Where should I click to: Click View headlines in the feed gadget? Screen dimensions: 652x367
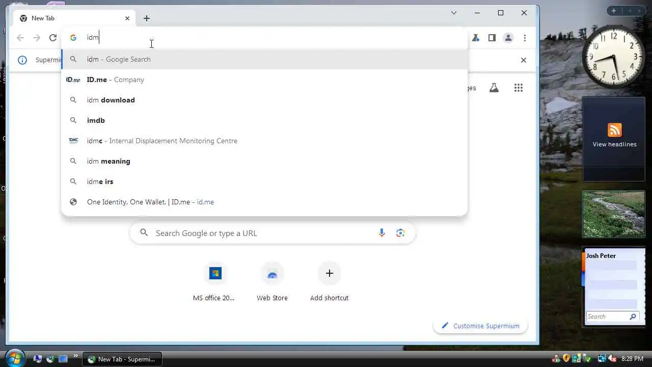point(614,144)
